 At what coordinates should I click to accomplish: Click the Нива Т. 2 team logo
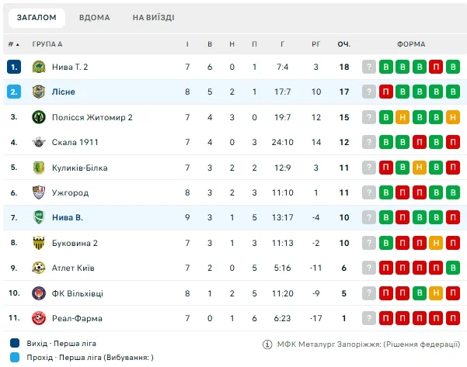39,67
